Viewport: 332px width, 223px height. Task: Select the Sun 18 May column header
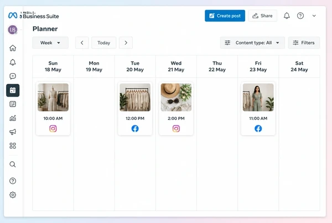53,66
